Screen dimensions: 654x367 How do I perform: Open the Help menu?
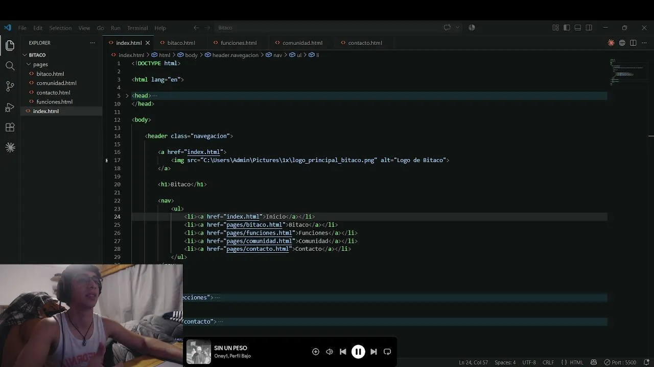pos(160,28)
